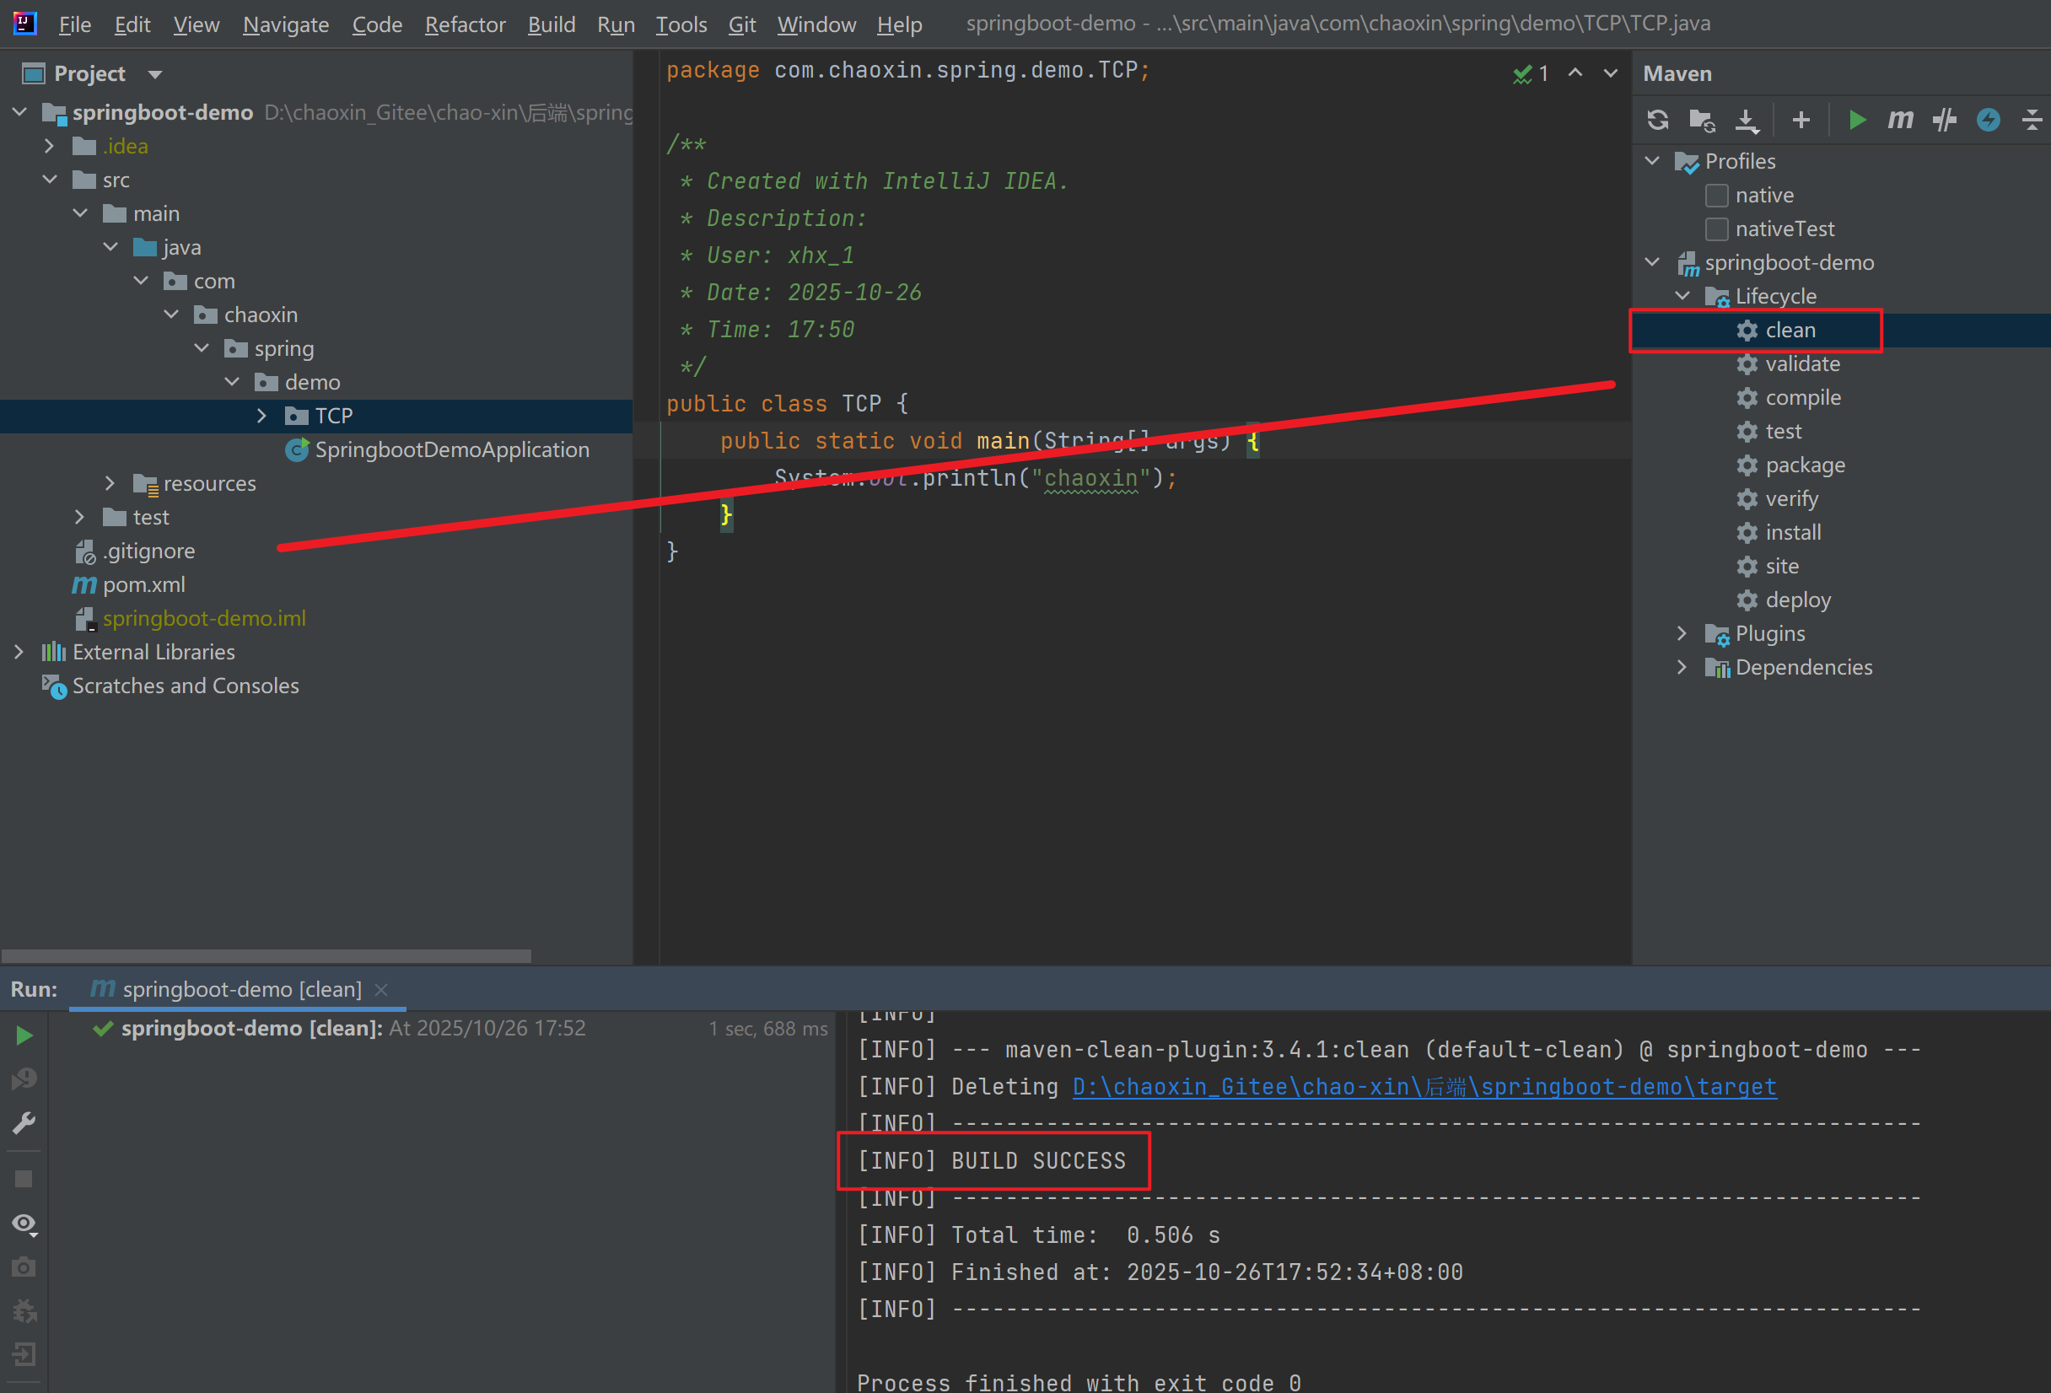Click Reload All Maven Projects icon
Screen dimensions: 2051x1393
pyautogui.click(x=1657, y=120)
